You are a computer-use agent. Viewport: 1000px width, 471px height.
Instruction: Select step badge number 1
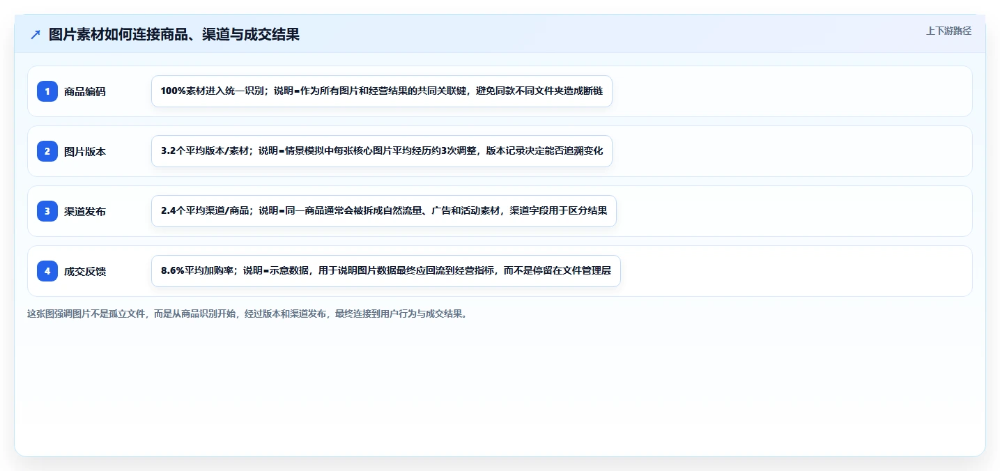47,91
